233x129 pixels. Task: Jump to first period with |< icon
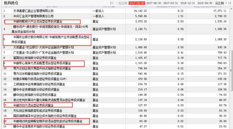tap(112, 3)
